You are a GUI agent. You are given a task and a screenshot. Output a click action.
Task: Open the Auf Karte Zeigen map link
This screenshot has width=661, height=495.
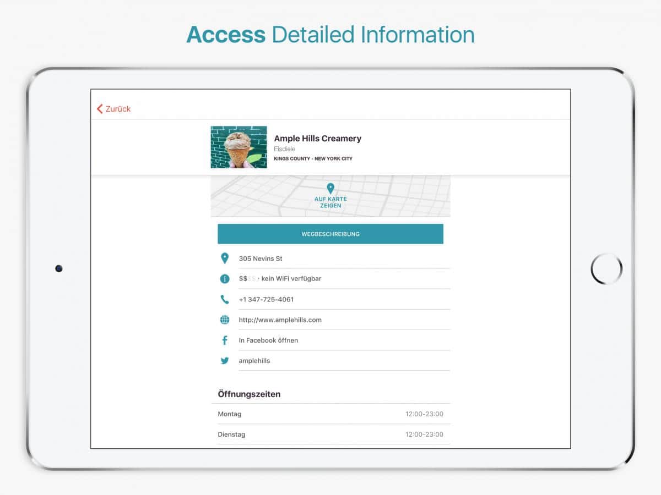(x=330, y=202)
